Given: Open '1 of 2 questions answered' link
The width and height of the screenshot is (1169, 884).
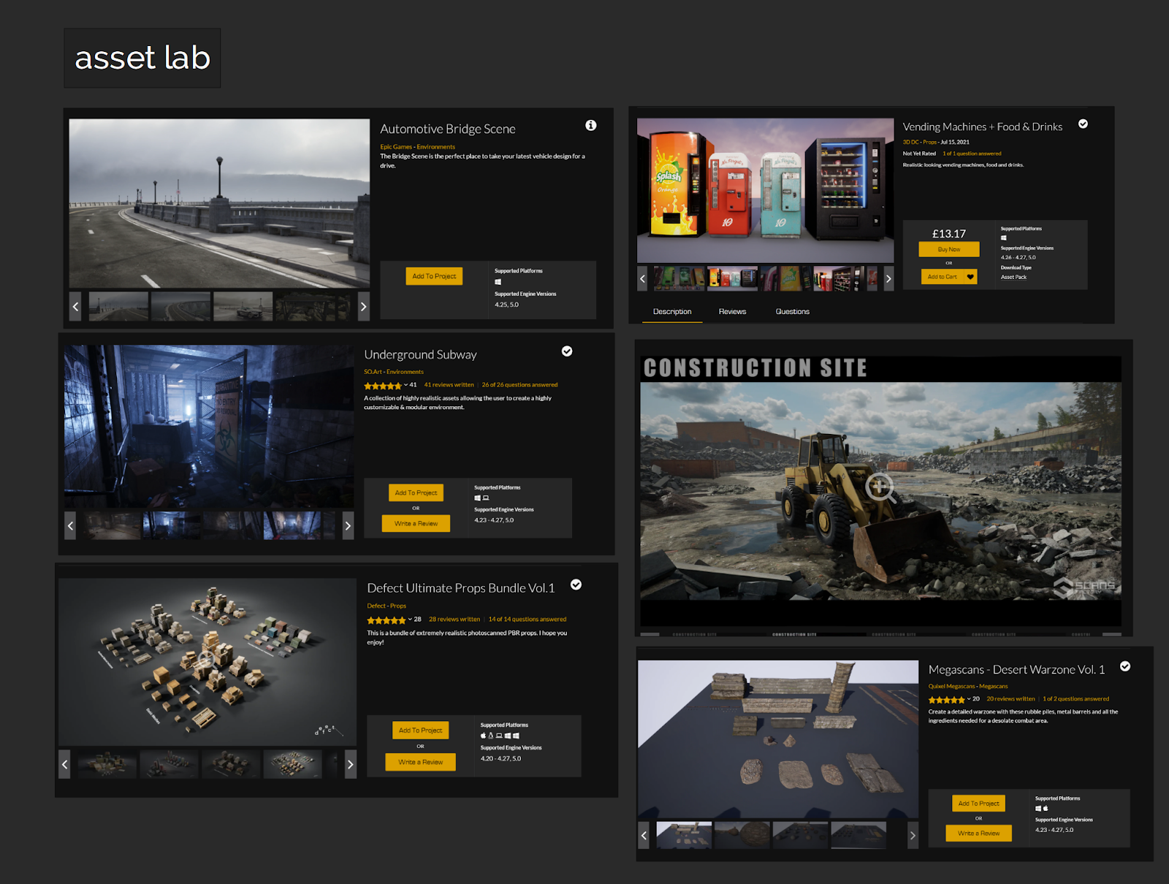Looking at the screenshot, I should click(1075, 699).
